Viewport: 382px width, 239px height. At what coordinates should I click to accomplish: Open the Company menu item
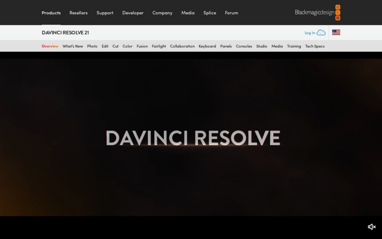pyautogui.click(x=162, y=13)
